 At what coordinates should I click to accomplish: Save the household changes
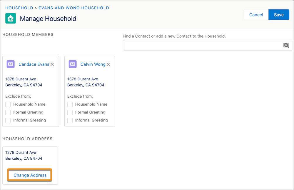point(279,15)
